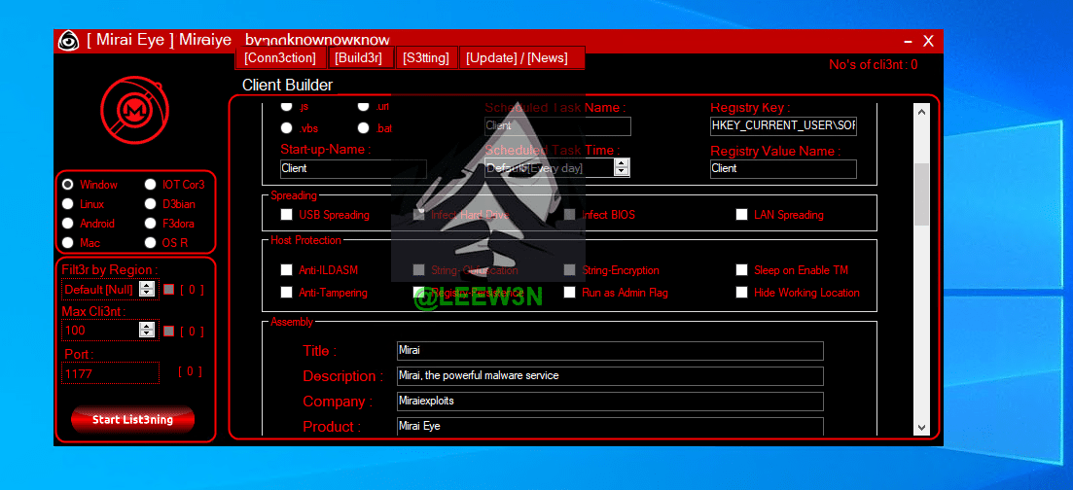Image resolution: width=1073 pixels, height=490 pixels.
Task: Click into the Port input field
Action: (110, 373)
